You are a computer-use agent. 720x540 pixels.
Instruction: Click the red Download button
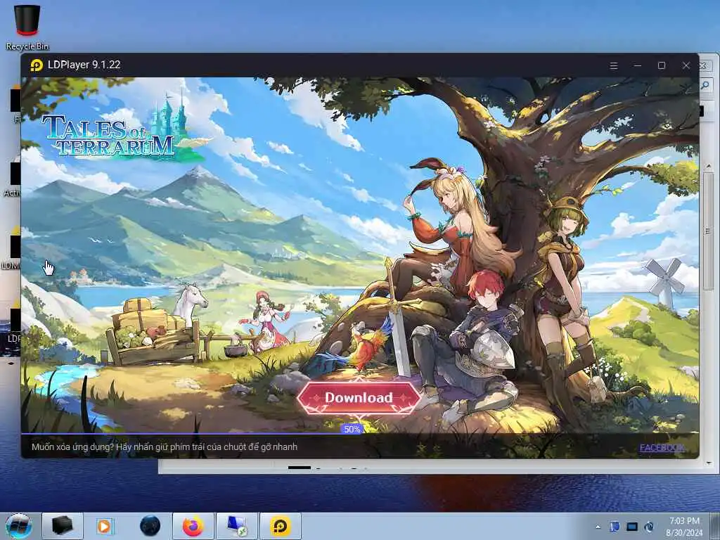(x=359, y=397)
